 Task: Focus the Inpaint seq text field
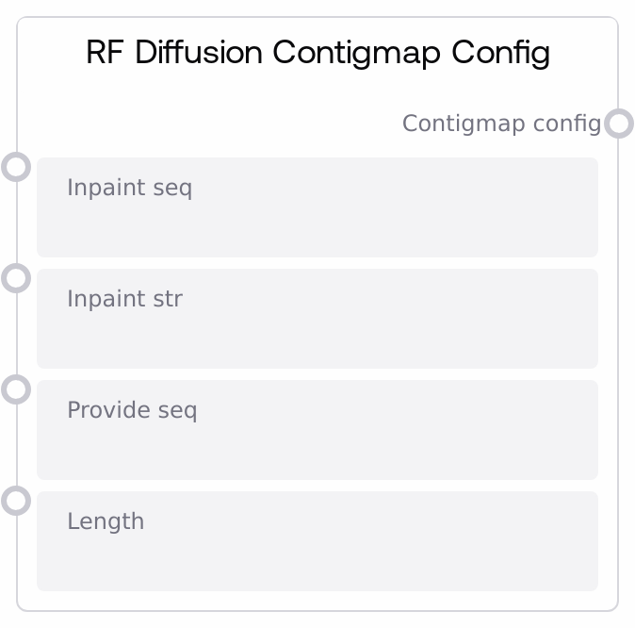point(317,222)
